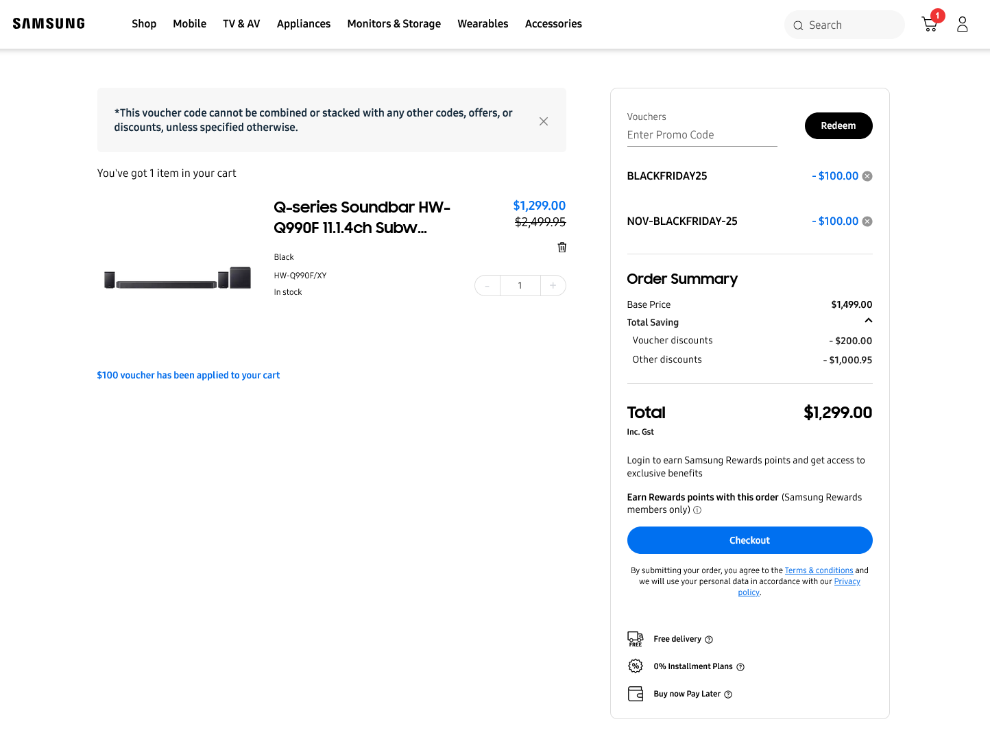Open the Free delivery help icon
990x750 pixels.
(709, 640)
